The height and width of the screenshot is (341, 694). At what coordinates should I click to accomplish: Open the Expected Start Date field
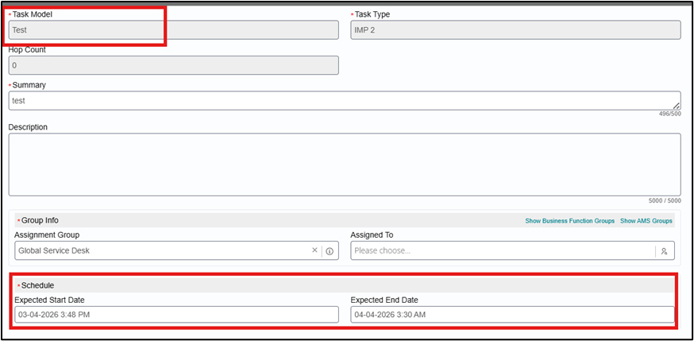176,315
